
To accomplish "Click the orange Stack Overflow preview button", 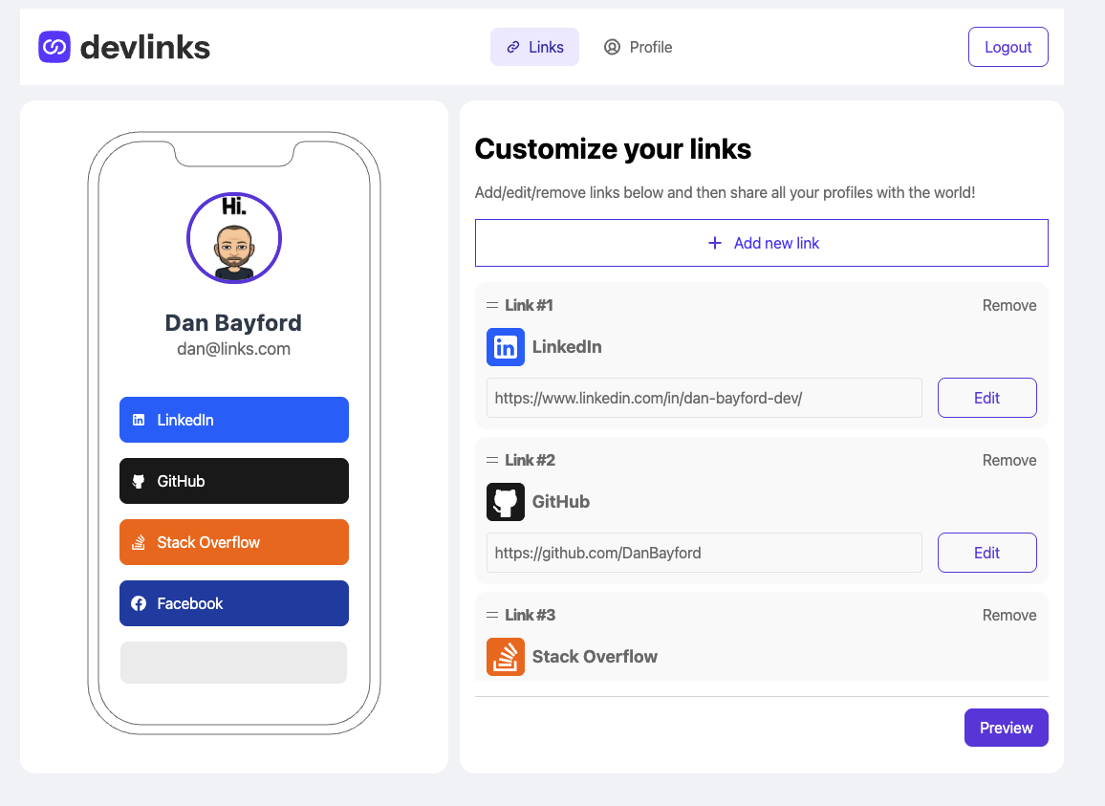I will 234,542.
